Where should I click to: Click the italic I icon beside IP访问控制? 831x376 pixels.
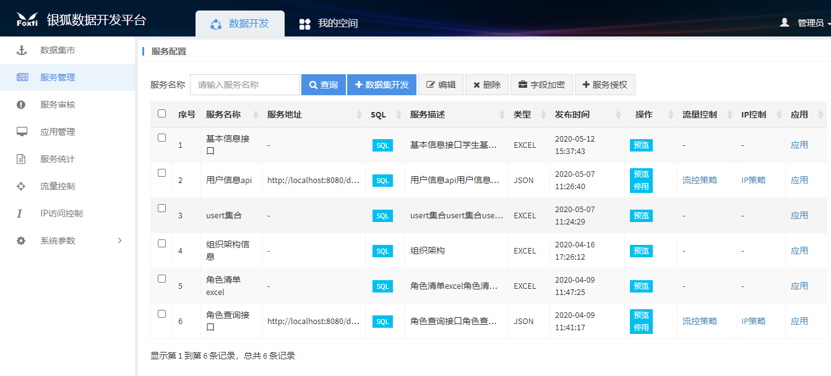click(20, 213)
